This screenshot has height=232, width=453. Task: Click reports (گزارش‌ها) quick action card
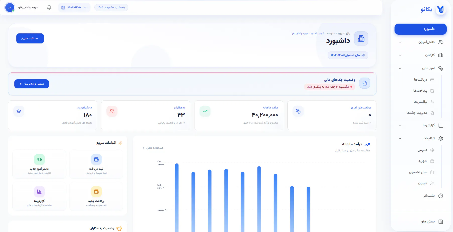[x=39, y=196]
